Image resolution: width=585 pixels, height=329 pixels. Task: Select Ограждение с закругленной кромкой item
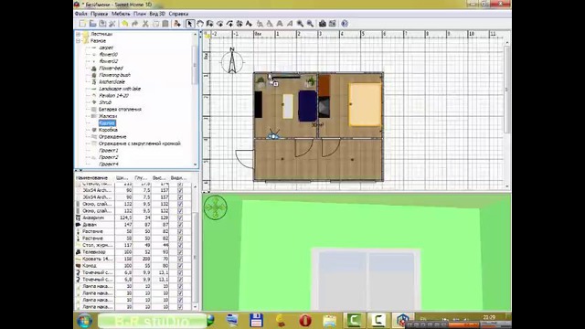coord(140,143)
